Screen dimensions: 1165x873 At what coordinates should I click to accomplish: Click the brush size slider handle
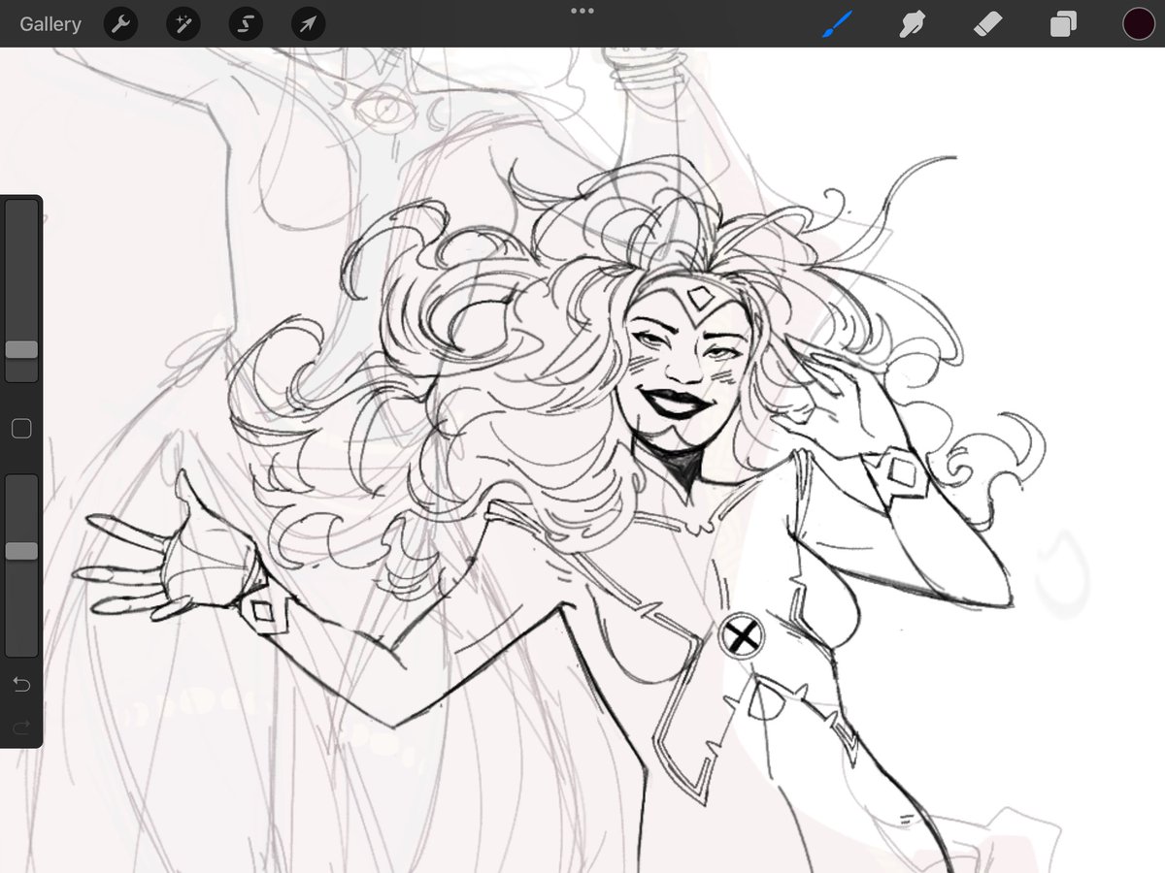[21, 349]
